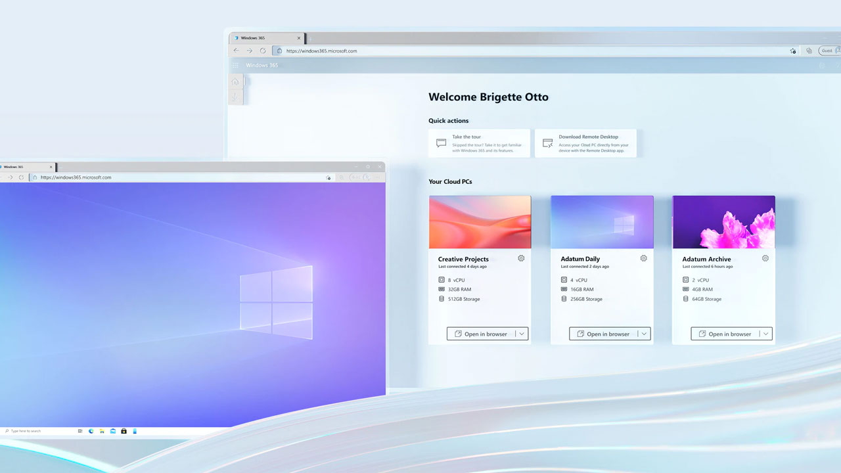841x473 pixels.
Task: Click the Adatum Archive title text
Action: coord(706,259)
